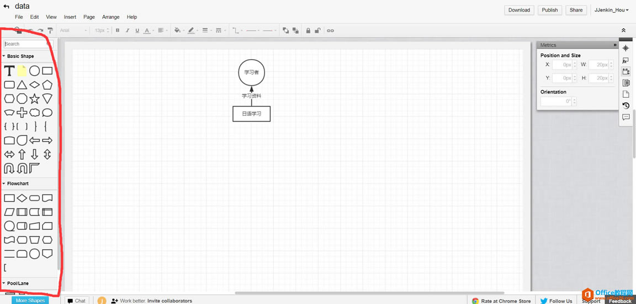Open the text alignment dropdown
This screenshot has height=304, width=636.
(x=162, y=30)
